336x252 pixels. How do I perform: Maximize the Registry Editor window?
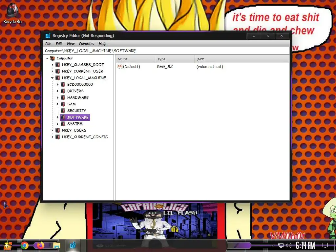(268, 36)
